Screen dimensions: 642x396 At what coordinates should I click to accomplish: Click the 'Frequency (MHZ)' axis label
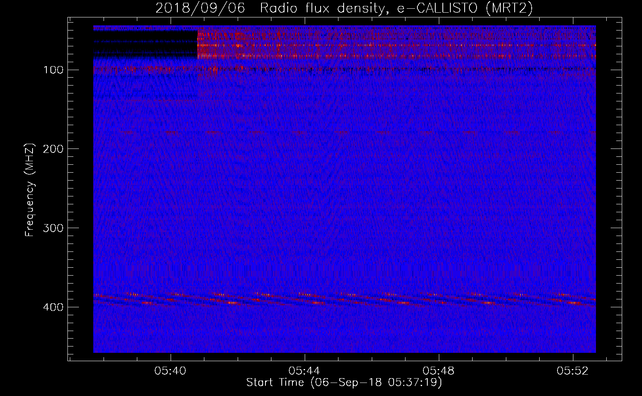pos(30,190)
